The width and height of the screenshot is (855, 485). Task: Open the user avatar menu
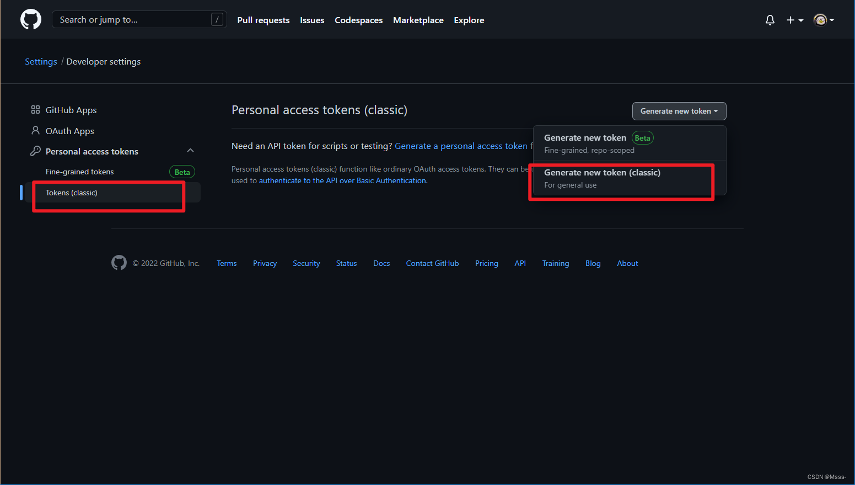coord(824,20)
